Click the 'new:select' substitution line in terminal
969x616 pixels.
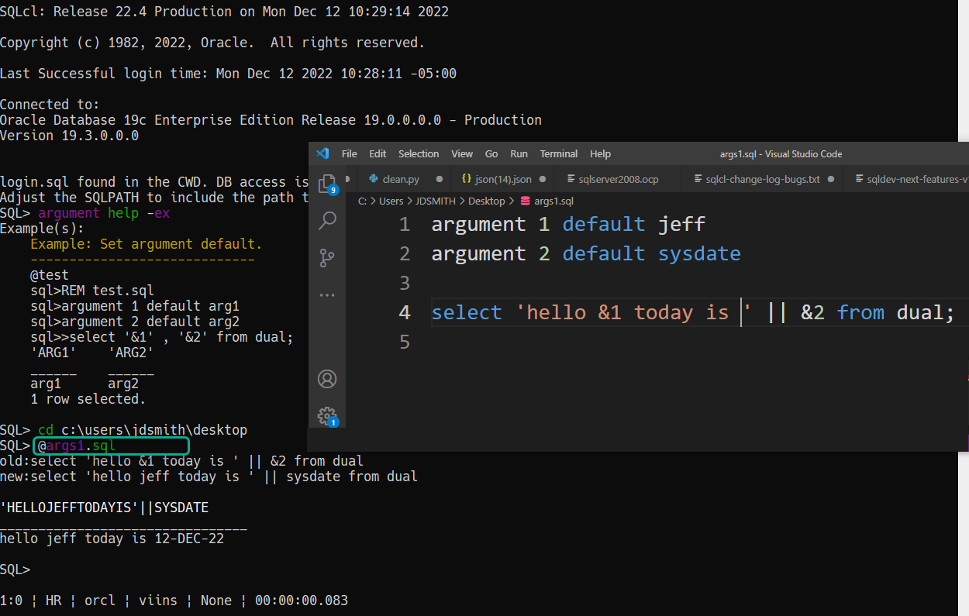coord(209,477)
